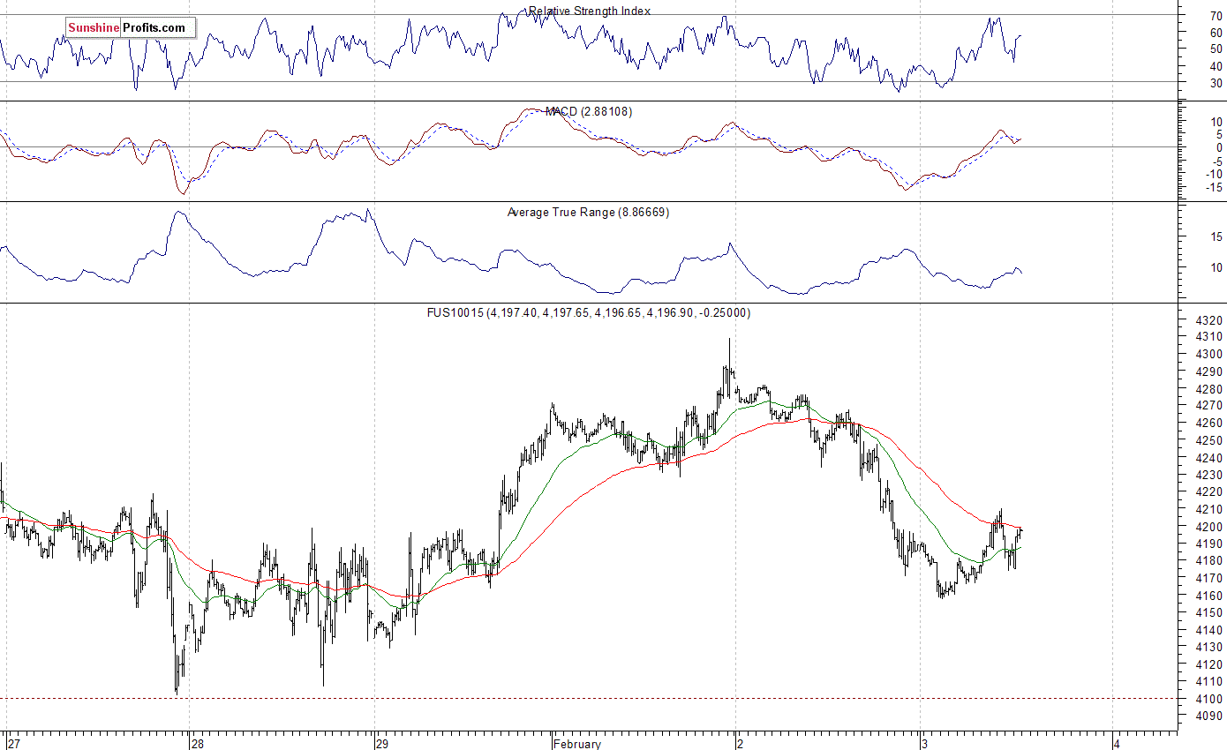This screenshot has width=1227, height=750.
Task: Click the 4220 price axis label
Action: pos(1210,492)
